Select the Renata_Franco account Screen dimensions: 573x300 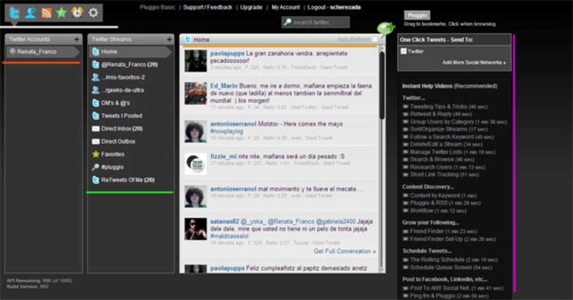[x=43, y=52]
